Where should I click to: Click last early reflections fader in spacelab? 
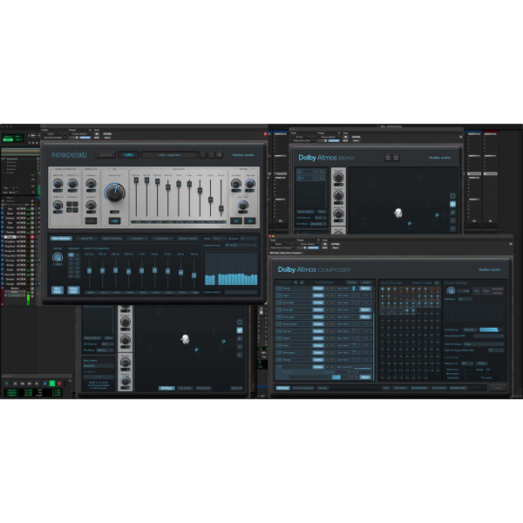tap(221, 208)
